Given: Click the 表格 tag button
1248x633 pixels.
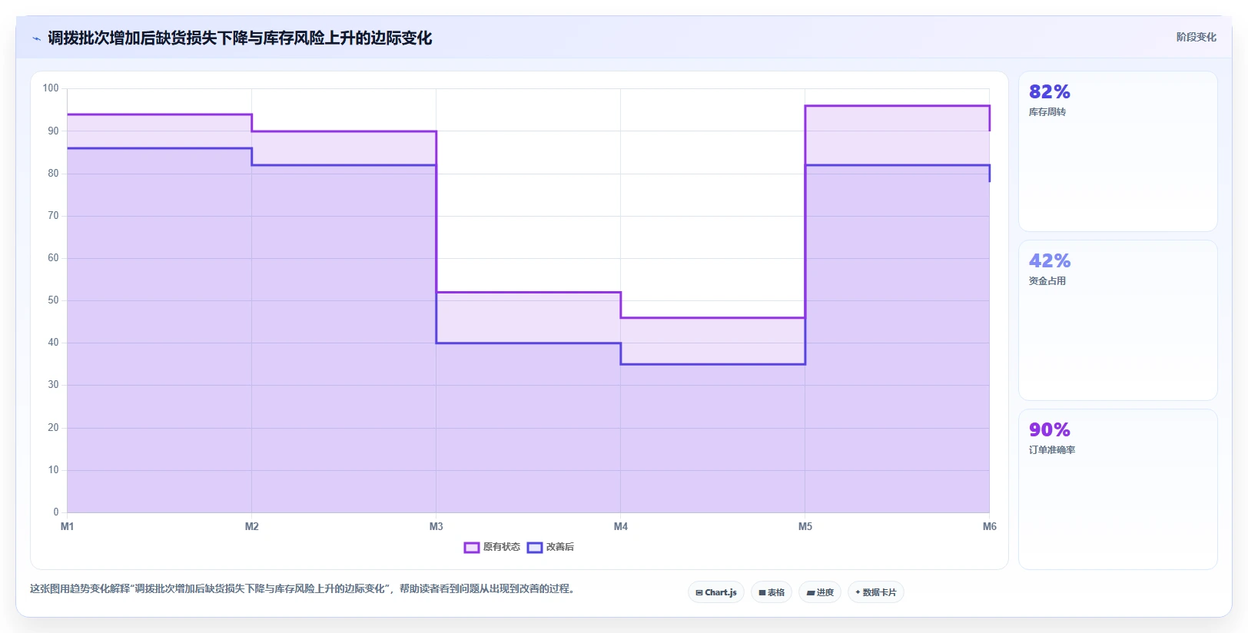Looking at the screenshot, I should tap(772, 592).
